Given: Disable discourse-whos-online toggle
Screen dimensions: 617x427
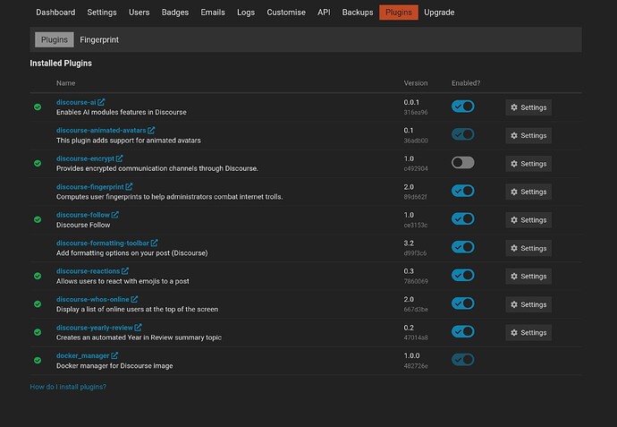Looking at the screenshot, I should point(463,303).
